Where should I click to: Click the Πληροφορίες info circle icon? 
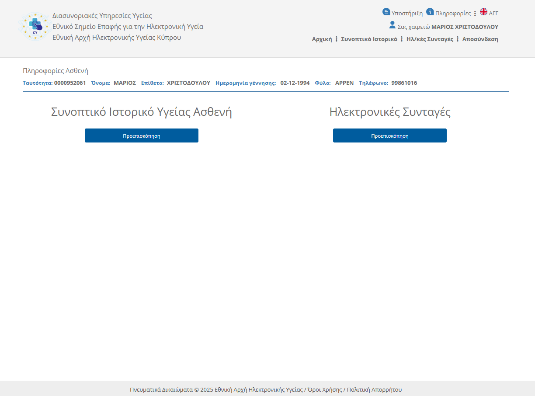point(430,12)
